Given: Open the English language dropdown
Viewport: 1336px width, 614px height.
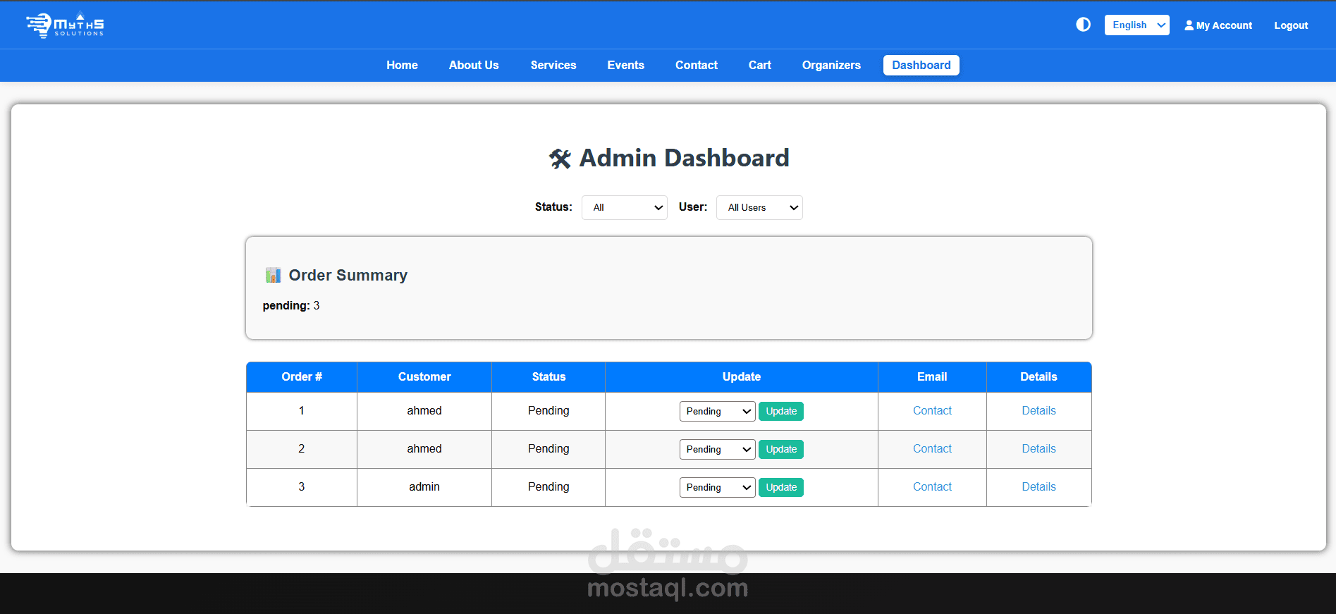Looking at the screenshot, I should tap(1136, 25).
